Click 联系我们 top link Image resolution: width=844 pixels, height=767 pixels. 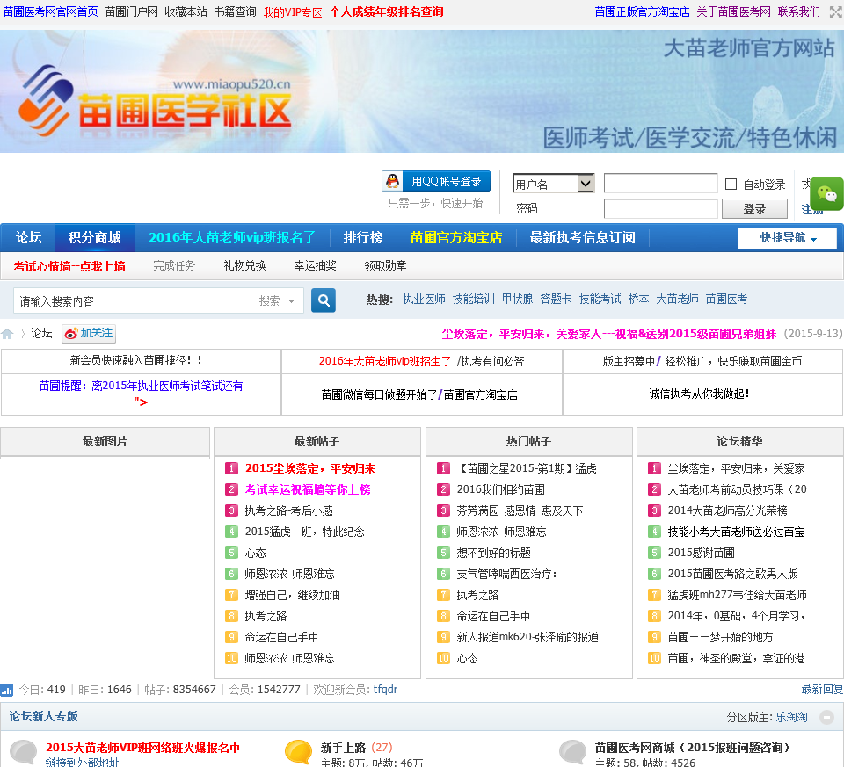click(x=799, y=11)
